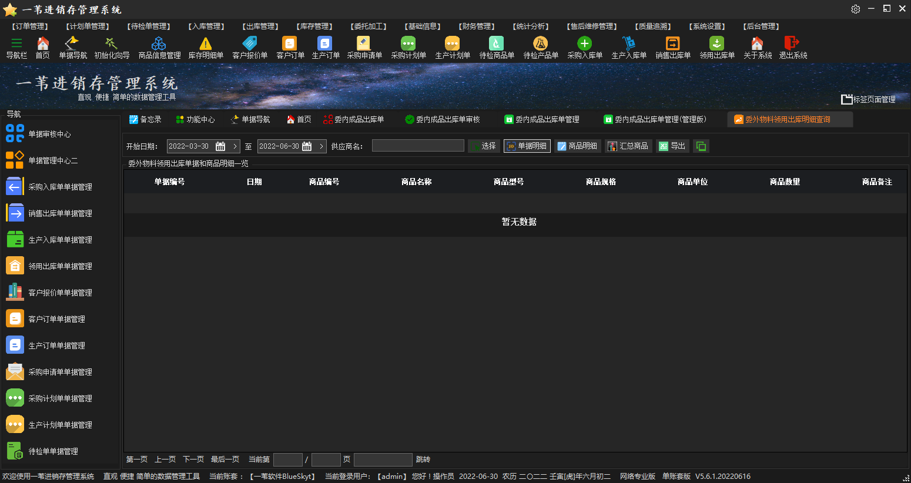Open the 财务管理 menu
911x483 pixels.
tap(477, 26)
